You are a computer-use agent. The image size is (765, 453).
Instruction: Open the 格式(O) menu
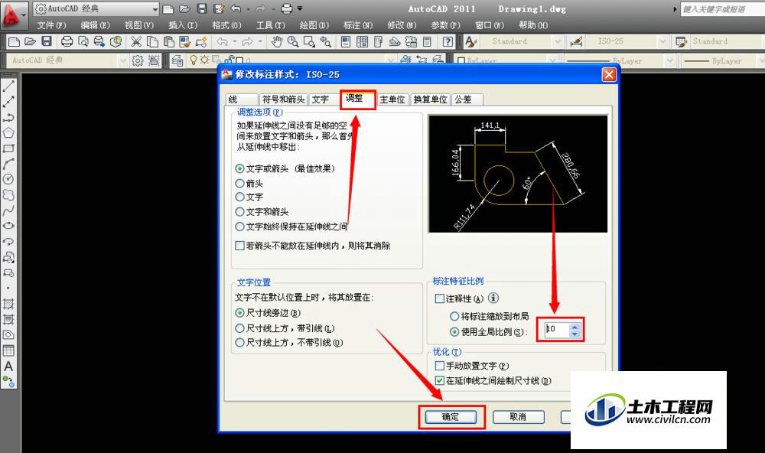coord(227,25)
